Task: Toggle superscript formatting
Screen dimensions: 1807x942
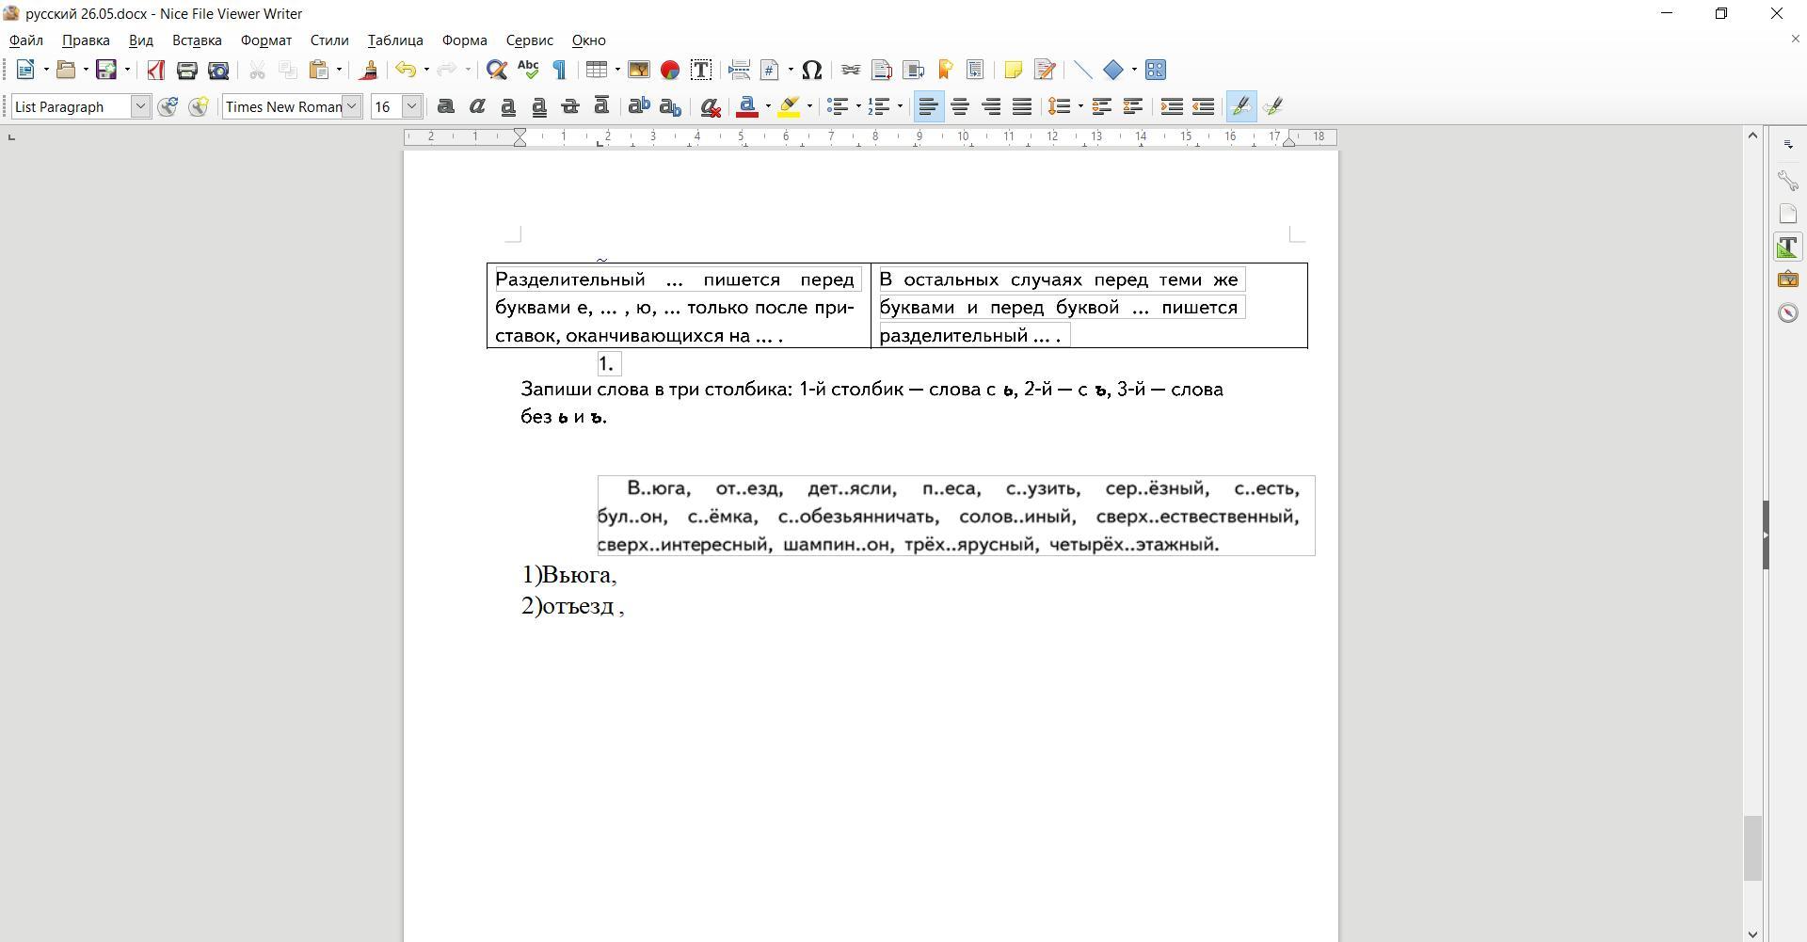Action: (x=639, y=106)
